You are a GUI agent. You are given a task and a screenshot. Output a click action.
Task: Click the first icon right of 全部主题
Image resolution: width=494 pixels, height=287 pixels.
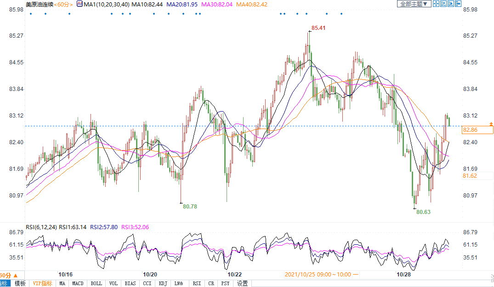436,4
